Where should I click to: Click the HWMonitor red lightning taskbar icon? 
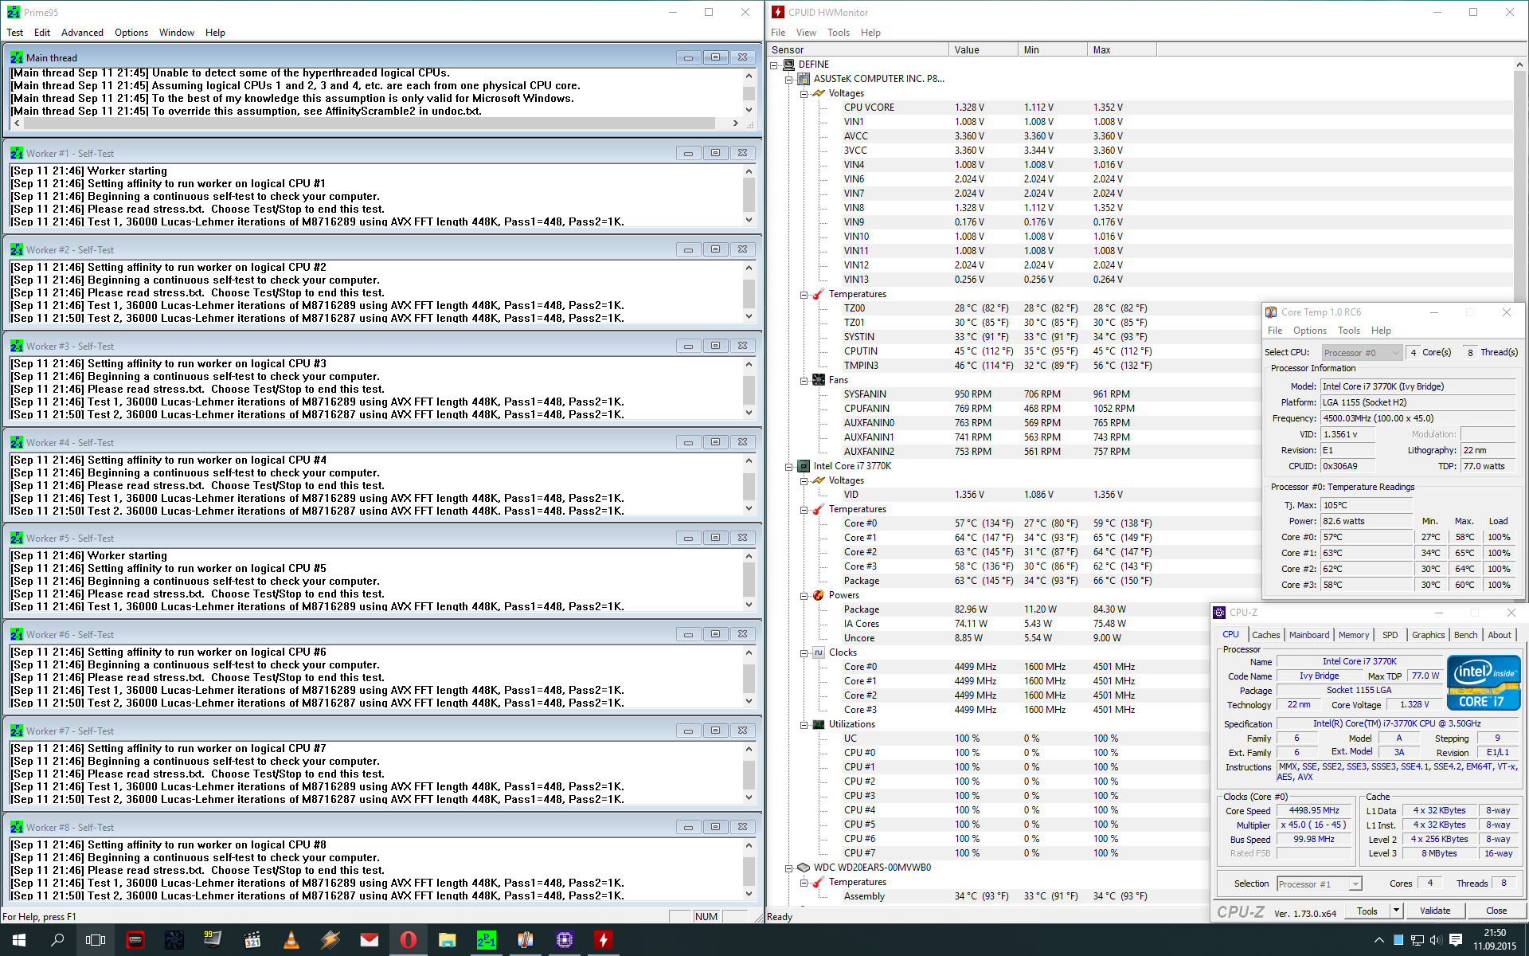coord(603,940)
